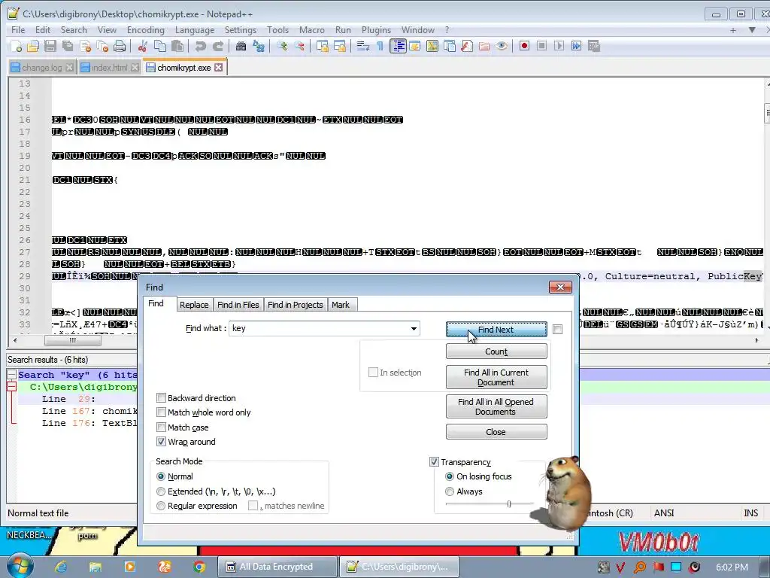This screenshot has width=770, height=578.
Task: Click the Cut scissors icon
Action: (x=143, y=46)
